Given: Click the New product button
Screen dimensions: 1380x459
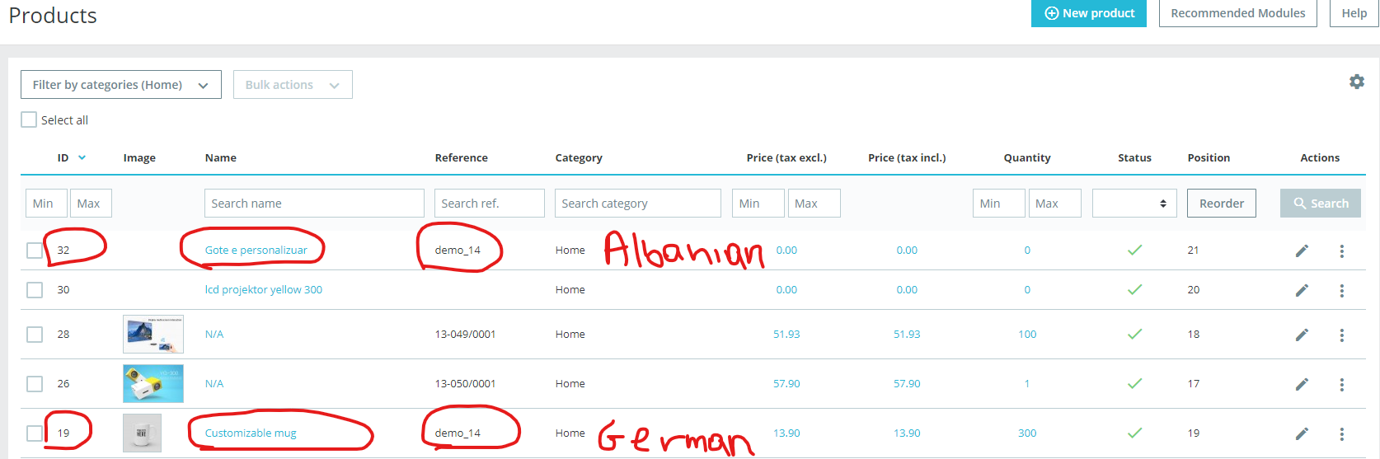Looking at the screenshot, I should pos(1088,13).
